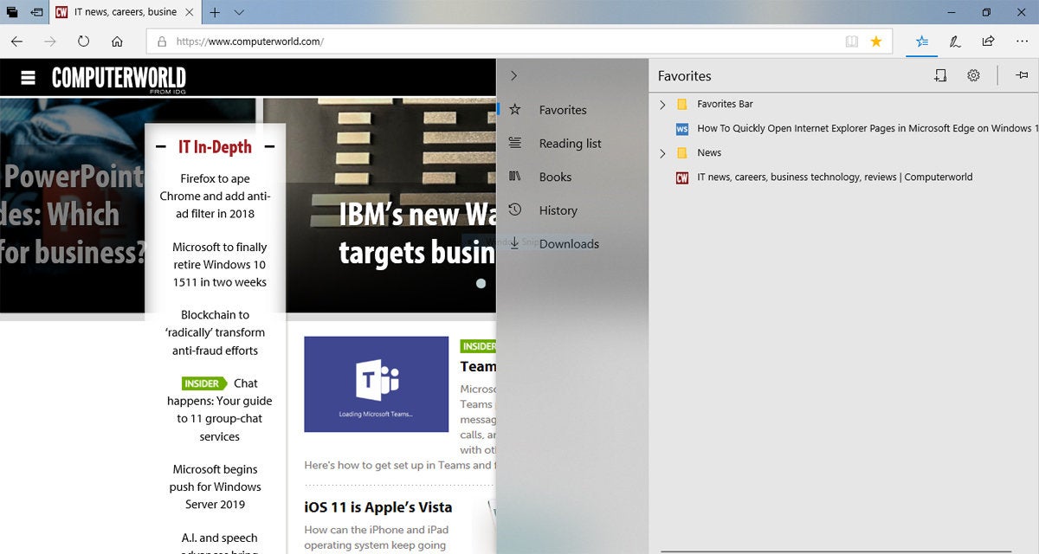1039x554 pixels.
Task: Select the Favorites Bar folder icon
Action: 682,104
